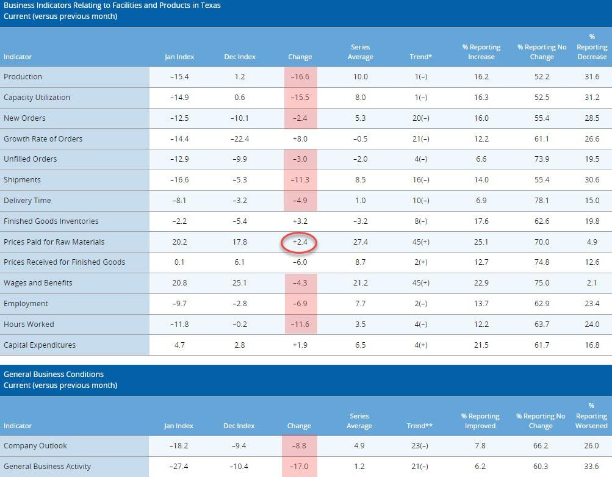Click the circled +2.4 change value
Screen dimensions: 612x477
300,242
